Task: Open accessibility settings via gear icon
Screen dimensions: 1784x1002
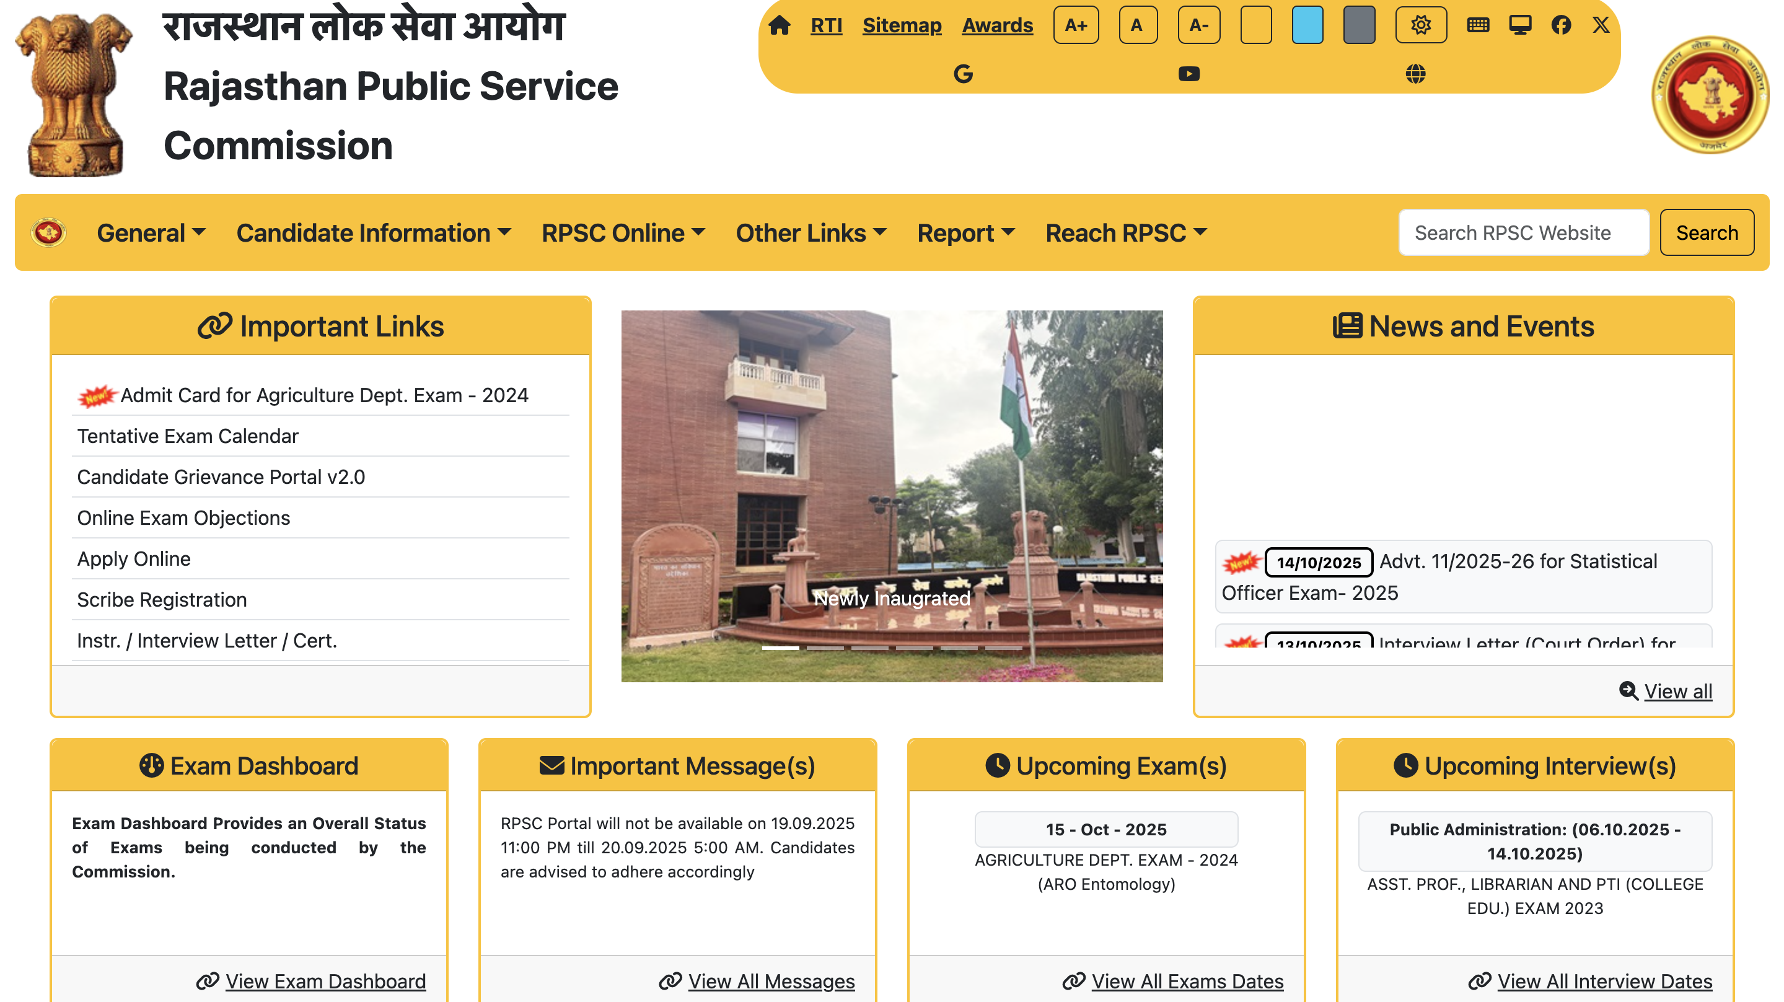Action: tap(1421, 25)
